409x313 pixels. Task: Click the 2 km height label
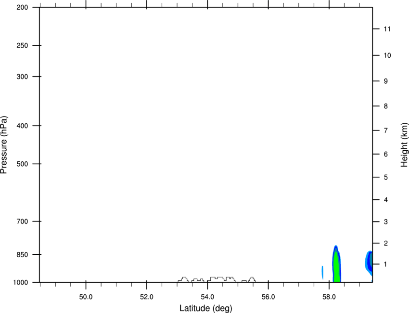point(386,243)
